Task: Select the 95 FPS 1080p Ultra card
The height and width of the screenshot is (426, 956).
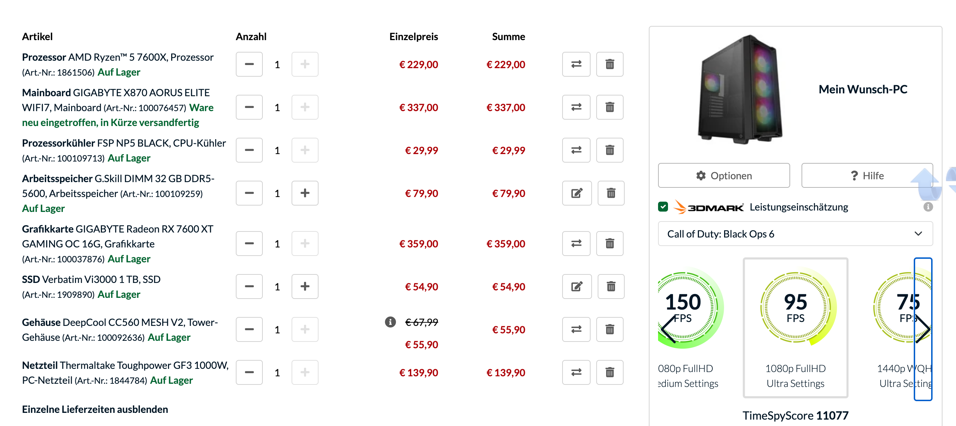Action: coord(795,327)
